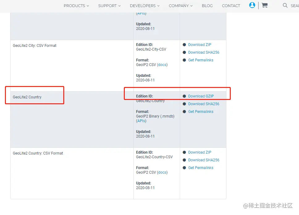Download SHA256 for GeoLite2 Country CSV
Viewport: 299px width, 215px height.
coord(204,160)
